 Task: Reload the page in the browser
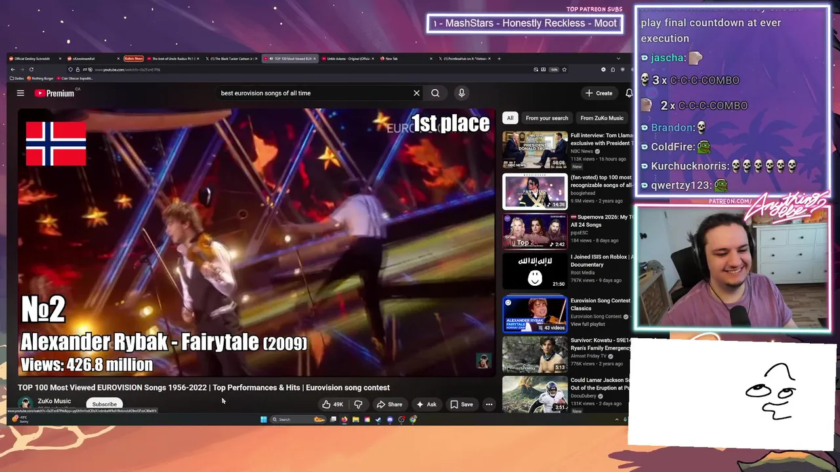tap(31, 69)
